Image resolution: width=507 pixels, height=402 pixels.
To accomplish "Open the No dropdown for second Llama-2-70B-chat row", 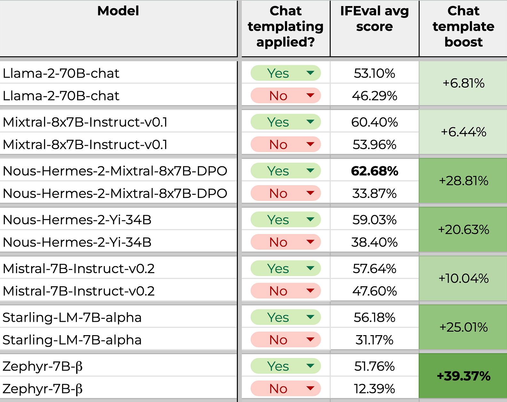I will [286, 96].
